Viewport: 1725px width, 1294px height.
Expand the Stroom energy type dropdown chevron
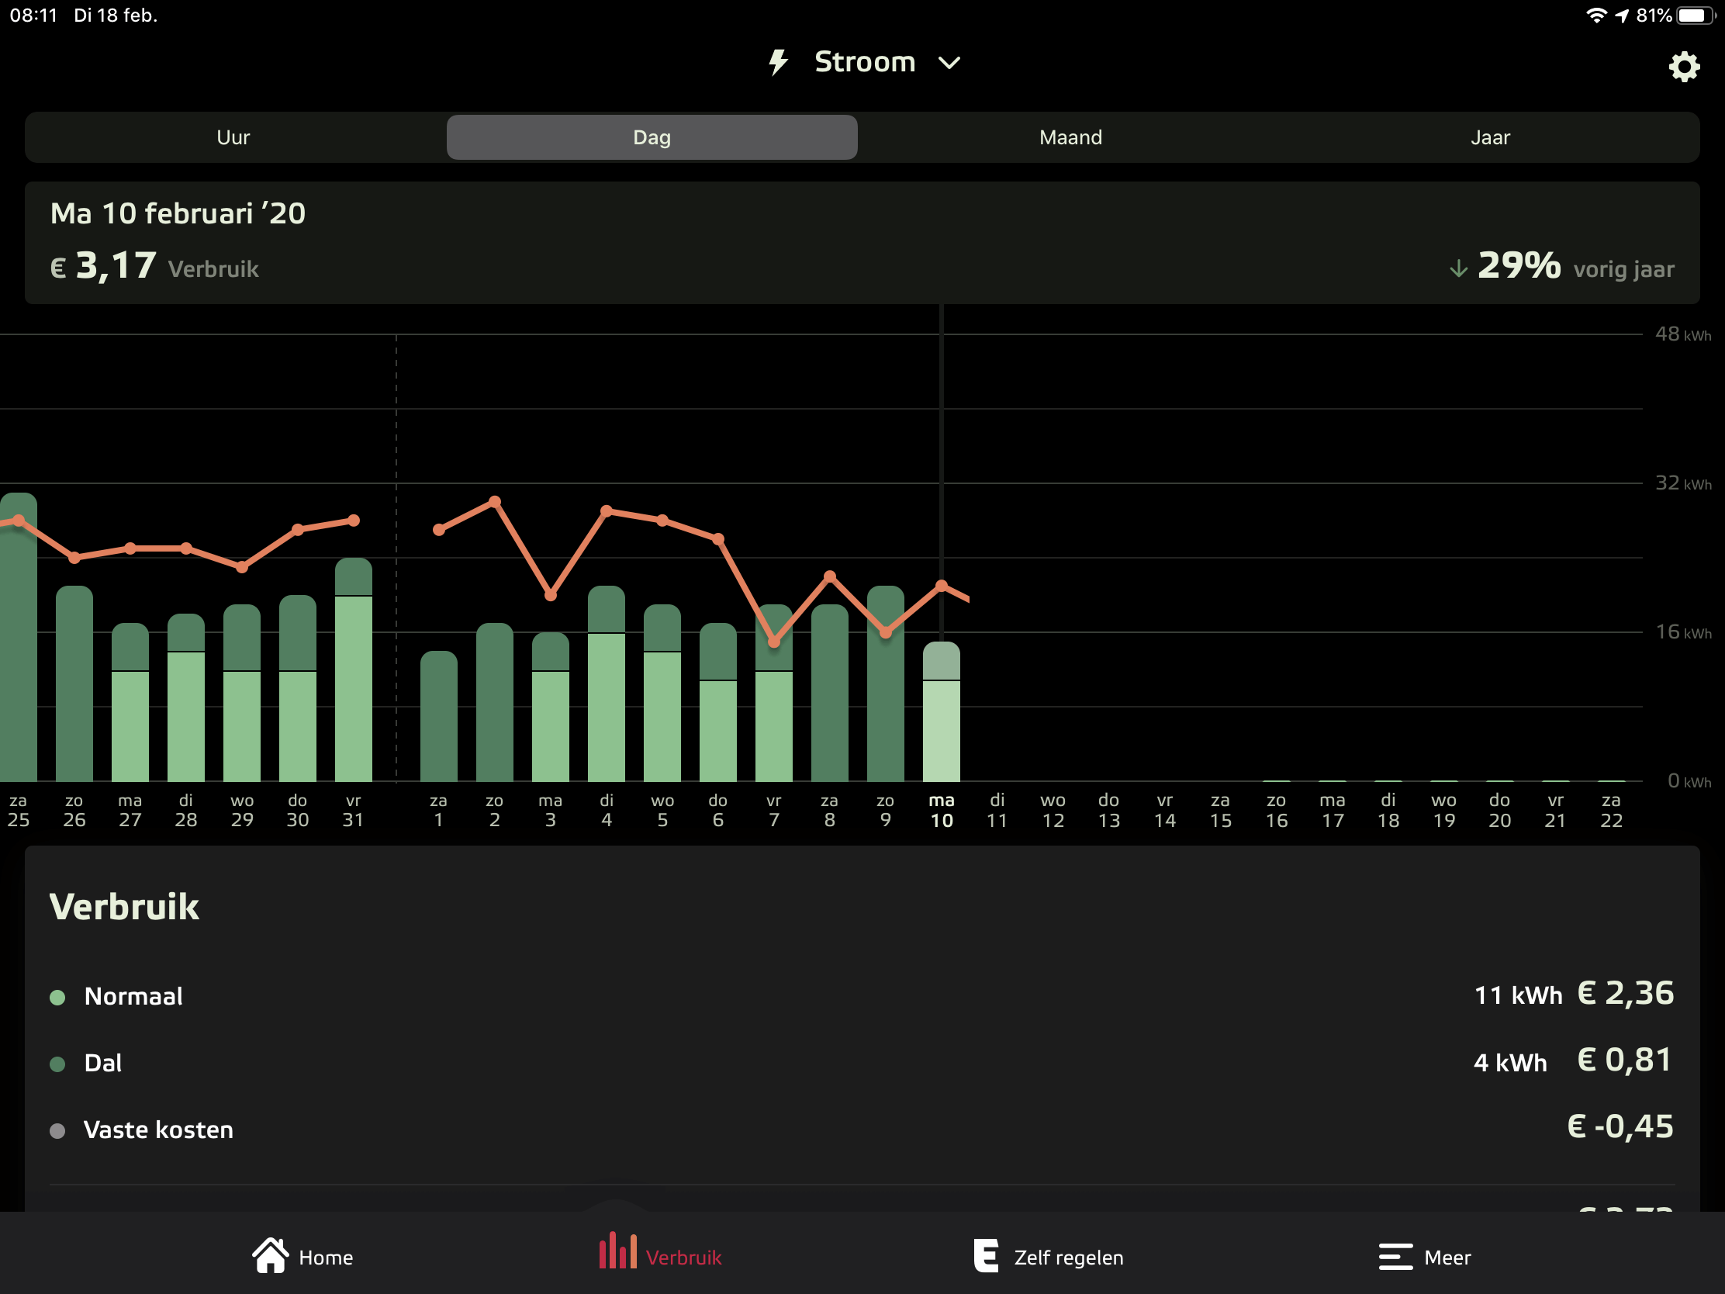click(949, 63)
